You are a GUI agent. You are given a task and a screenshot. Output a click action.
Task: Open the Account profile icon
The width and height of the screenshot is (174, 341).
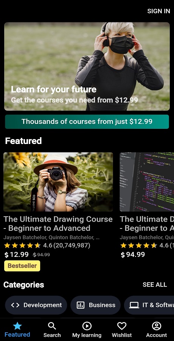[156, 326]
